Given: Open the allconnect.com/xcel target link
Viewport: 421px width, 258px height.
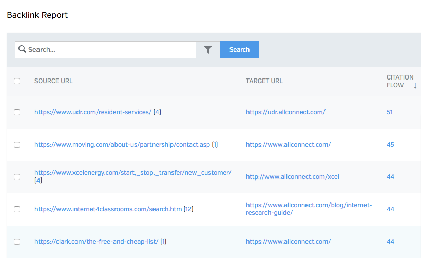Looking at the screenshot, I should 292,177.
